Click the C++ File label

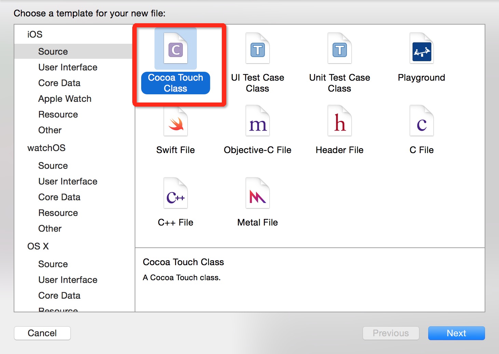pyautogui.click(x=176, y=222)
